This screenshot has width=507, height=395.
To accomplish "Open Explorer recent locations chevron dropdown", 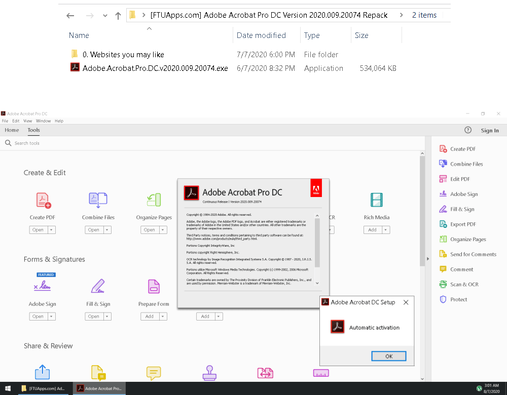I will click(105, 16).
